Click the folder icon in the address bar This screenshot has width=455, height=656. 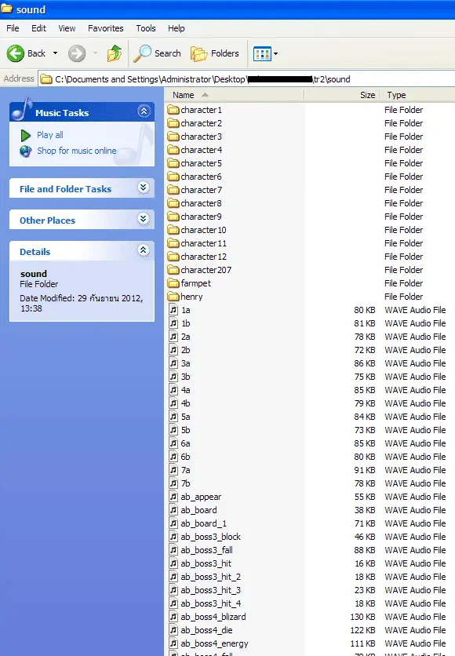tap(46, 79)
